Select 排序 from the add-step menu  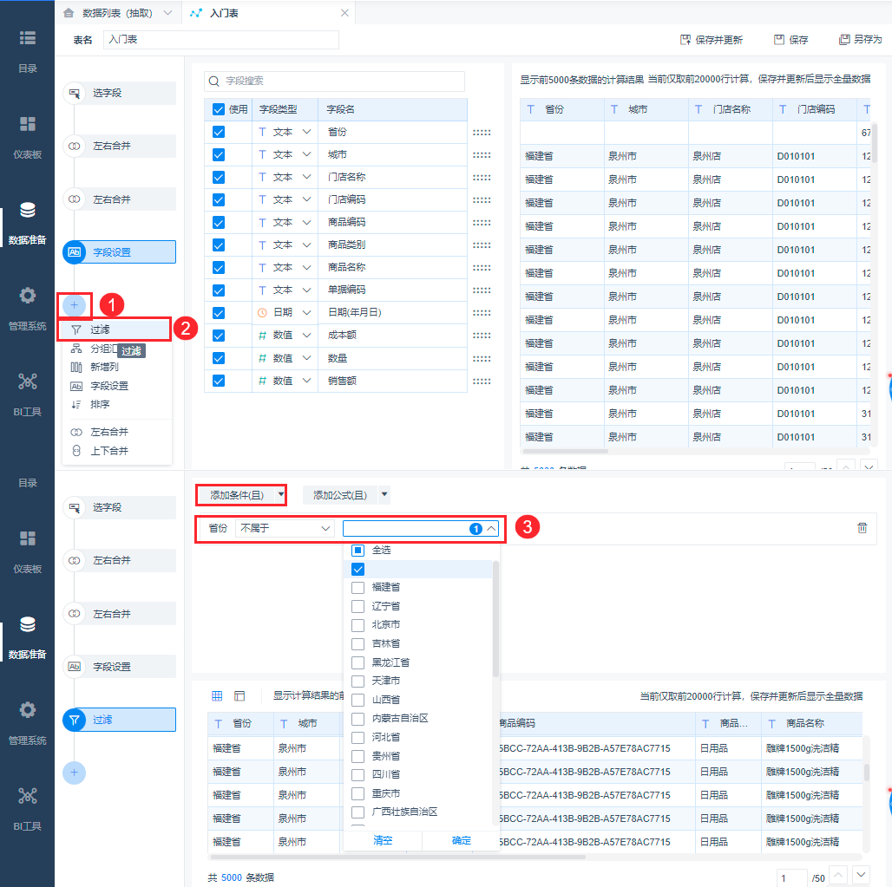pyautogui.click(x=100, y=404)
